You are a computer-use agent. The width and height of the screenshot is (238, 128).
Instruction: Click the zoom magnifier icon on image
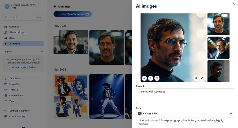pos(150,78)
